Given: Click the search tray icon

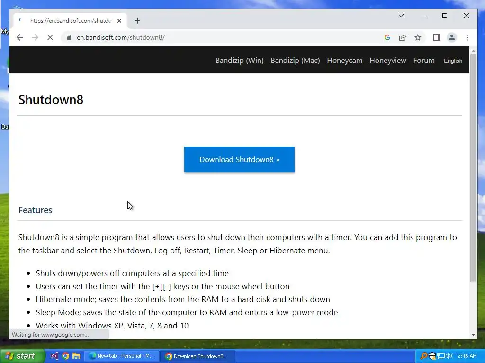Looking at the screenshot, I should point(423,356).
